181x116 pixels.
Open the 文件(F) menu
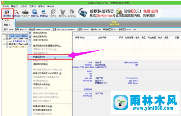(x=6, y=6)
